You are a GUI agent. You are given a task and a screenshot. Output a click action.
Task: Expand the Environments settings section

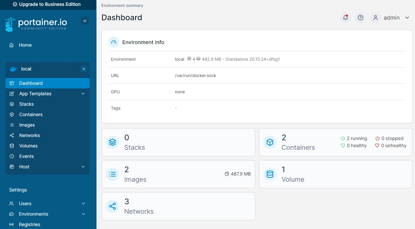pyautogui.click(x=83, y=214)
